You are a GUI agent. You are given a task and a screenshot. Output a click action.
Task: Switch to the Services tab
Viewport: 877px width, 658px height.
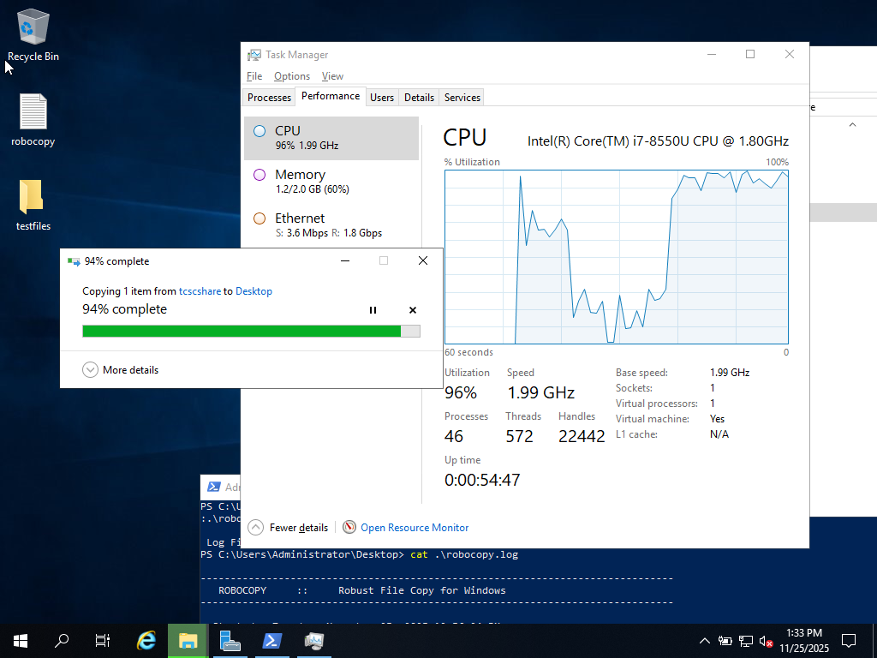[462, 98]
